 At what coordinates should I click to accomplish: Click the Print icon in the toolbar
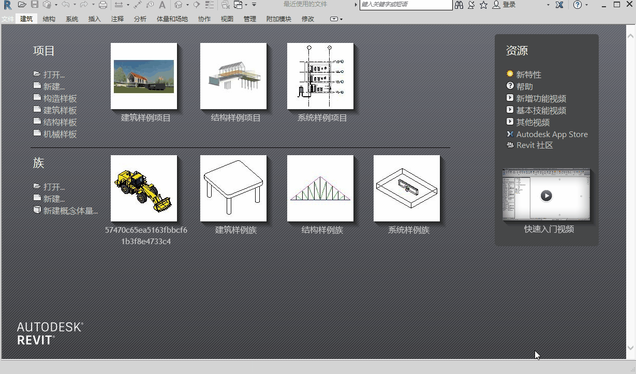[102, 5]
